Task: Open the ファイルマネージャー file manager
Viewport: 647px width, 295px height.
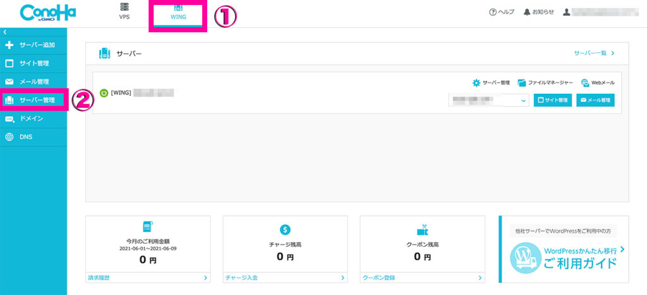Action: click(x=545, y=83)
